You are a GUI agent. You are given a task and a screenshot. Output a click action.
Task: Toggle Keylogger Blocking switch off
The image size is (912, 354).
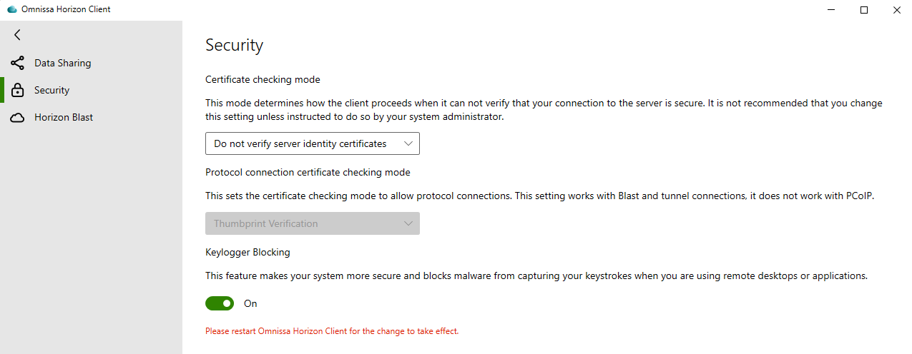click(x=220, y=303)
